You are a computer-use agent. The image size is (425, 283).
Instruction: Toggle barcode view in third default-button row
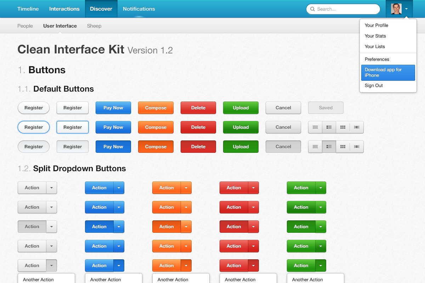coord(357,147)
